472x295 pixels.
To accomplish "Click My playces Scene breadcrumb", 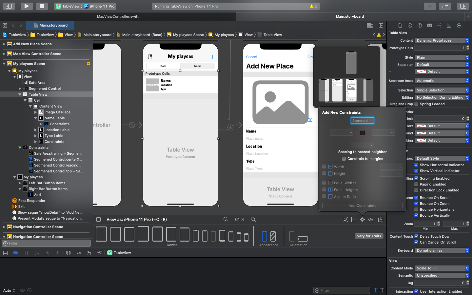I will coord(185,35).
